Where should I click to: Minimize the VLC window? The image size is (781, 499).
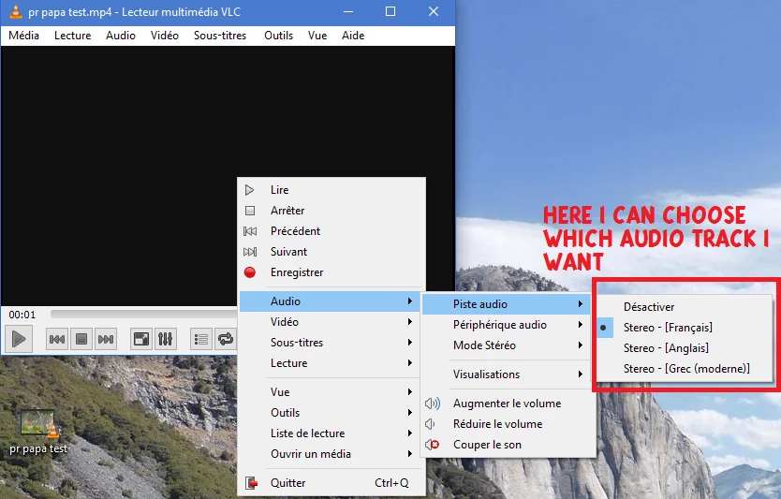348,11
